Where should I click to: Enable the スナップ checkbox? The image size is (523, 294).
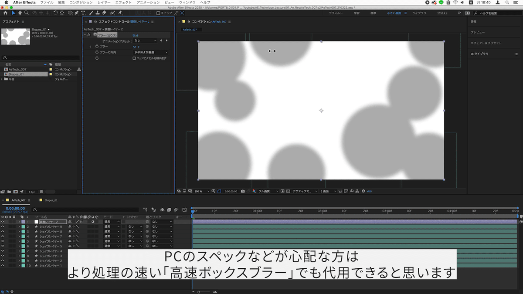[x=158, y=13]
